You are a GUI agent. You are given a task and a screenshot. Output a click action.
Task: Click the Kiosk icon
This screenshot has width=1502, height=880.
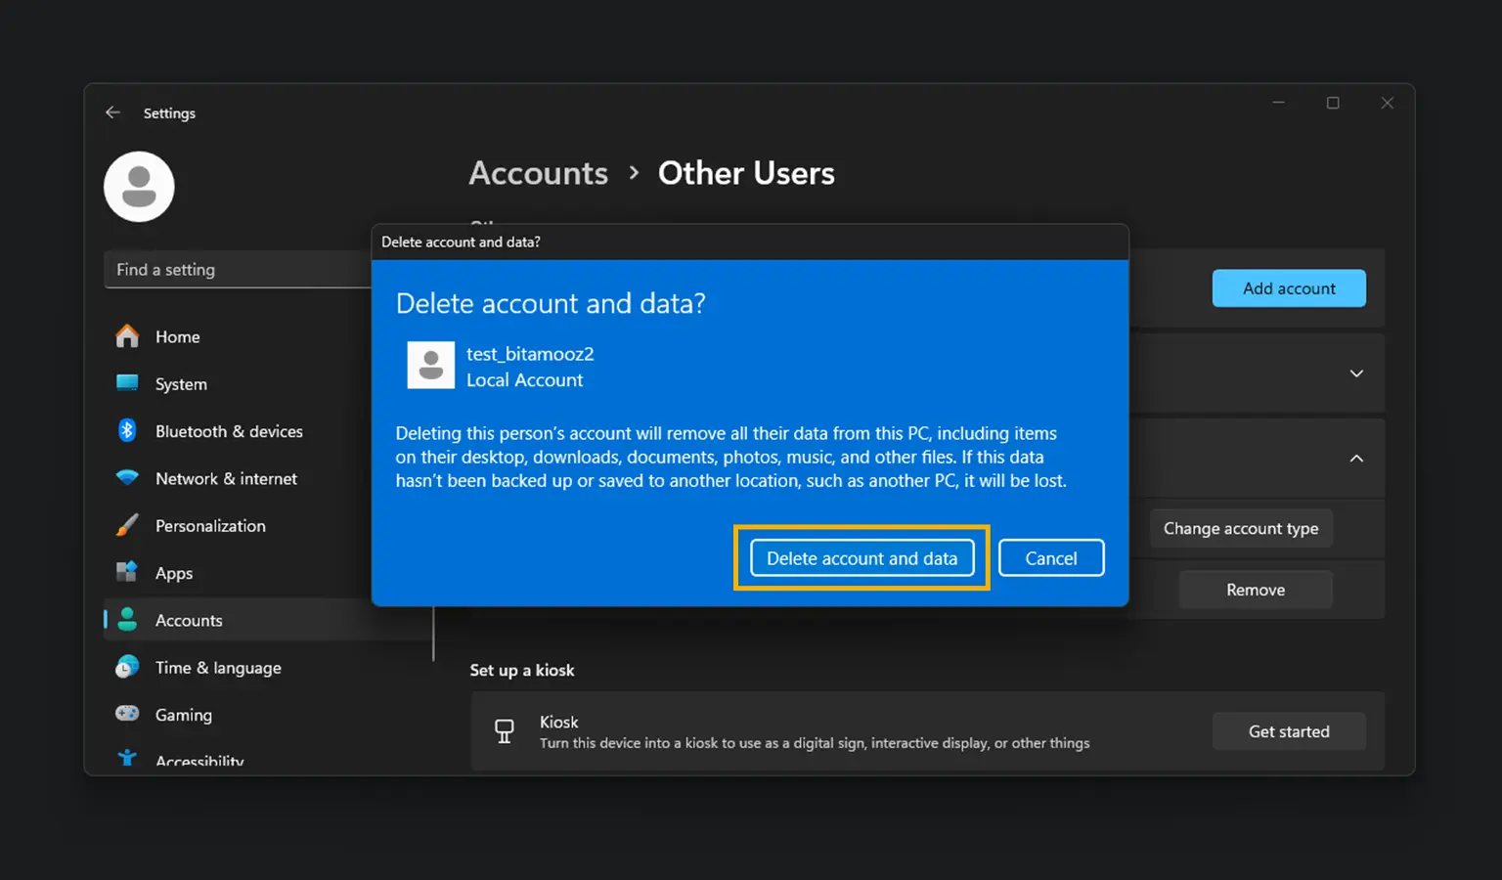(505, 731)
